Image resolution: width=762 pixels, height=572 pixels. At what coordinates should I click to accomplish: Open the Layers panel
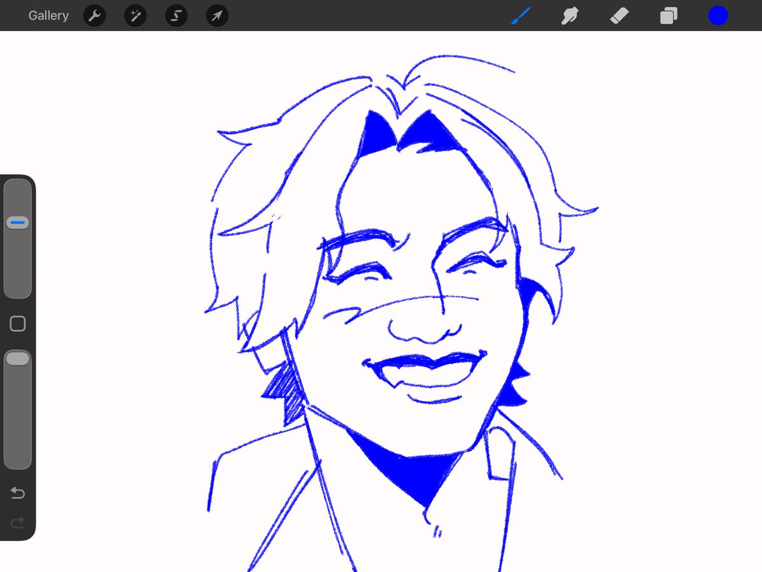669,15
